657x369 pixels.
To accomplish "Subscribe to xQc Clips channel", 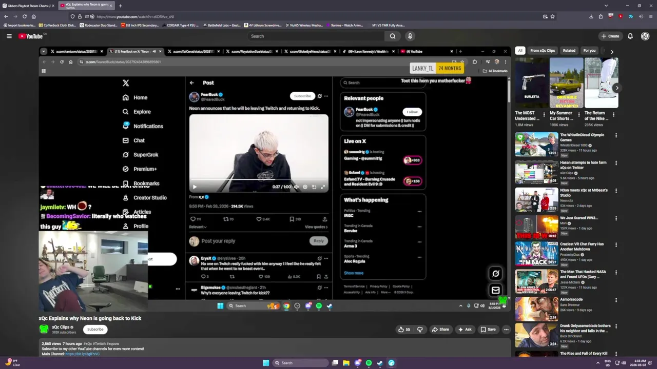I will pos(95,330).
